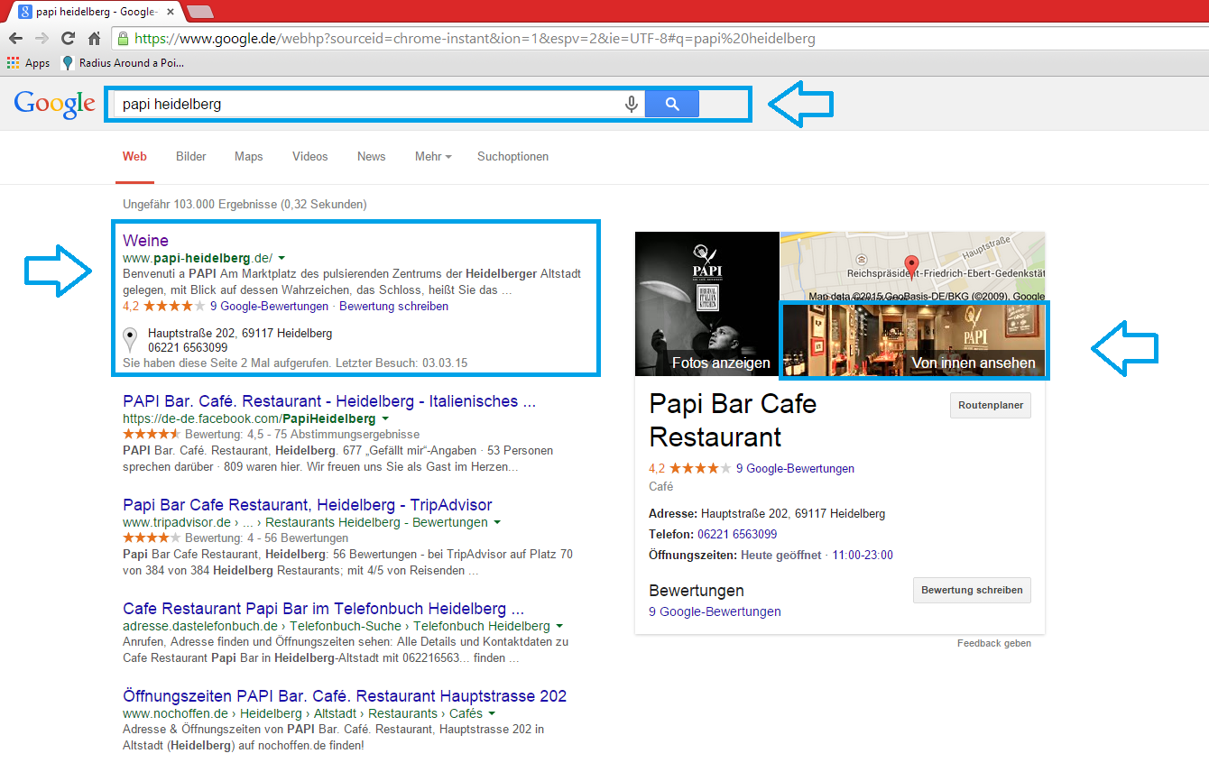1209x772 pixels.
Task: Expand arrow next to nochoffen.de URL
Action: pyautogui.click(x=491, y=713)
